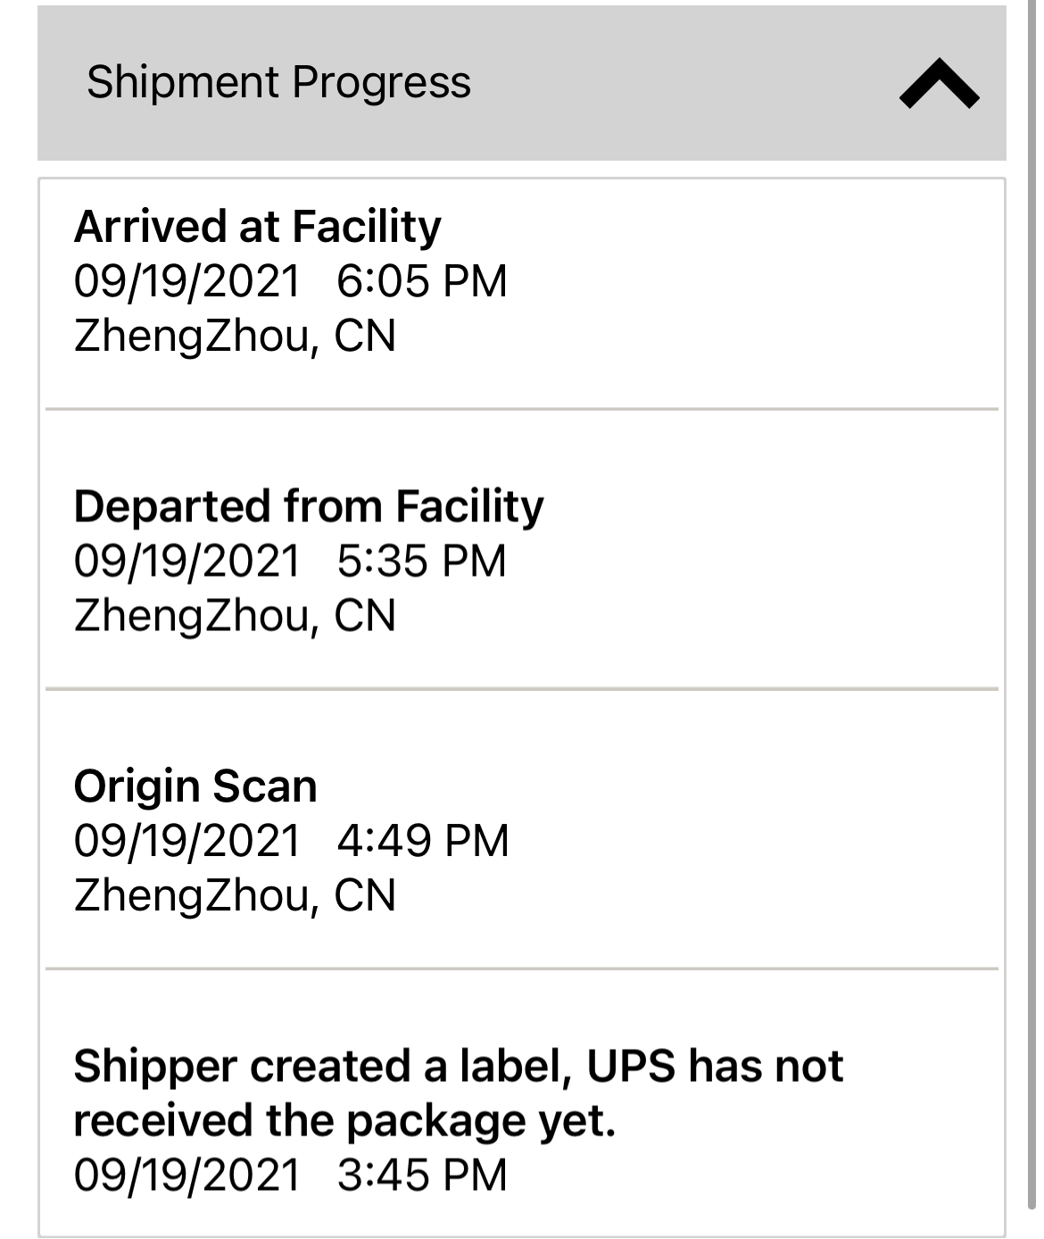Select the Shipper created a label text
Viewport: 1044px width, 1239px height.
[x=321, y=1066]
